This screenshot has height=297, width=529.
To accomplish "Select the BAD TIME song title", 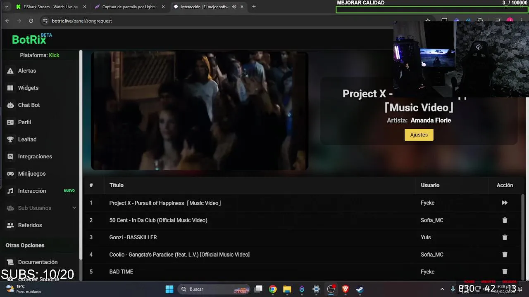I will pos(121,272).
